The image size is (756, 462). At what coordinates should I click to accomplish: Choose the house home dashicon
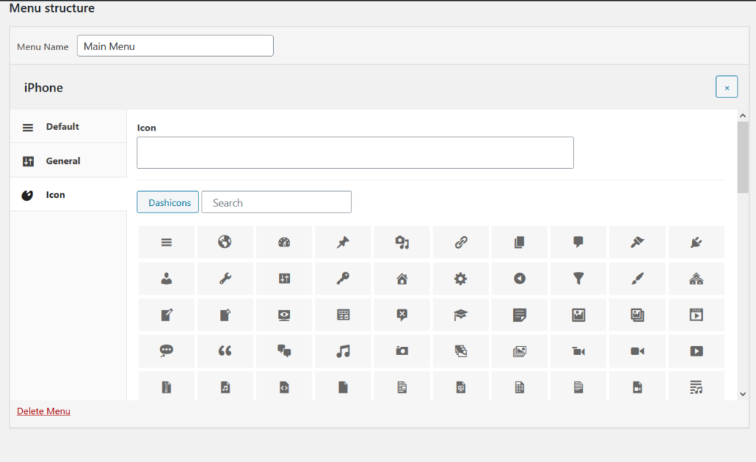pyautogui.click(x=402, y=278)
